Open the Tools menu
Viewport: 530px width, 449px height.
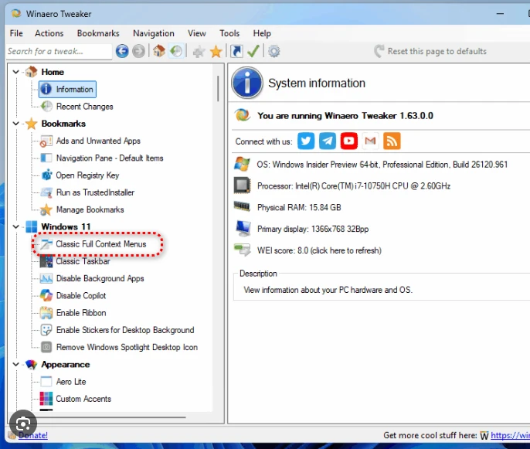229,33
